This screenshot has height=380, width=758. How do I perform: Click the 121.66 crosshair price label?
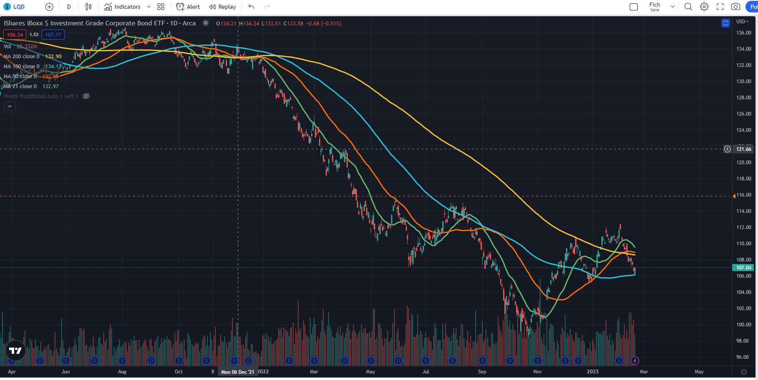pyautogui.click(x=743, y=149)
